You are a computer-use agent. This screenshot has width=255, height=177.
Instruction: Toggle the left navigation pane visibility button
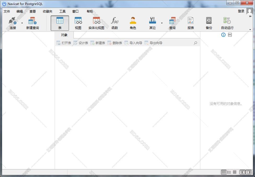(x=243, y=172)
